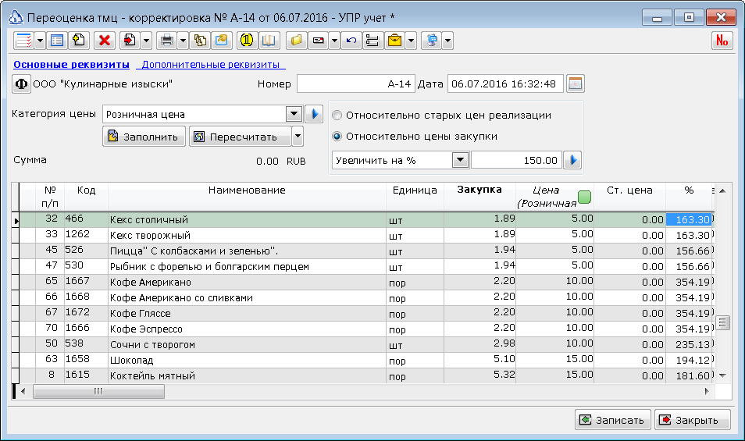Click highlighted 163.30 percent cell
Screen dimensions: 745x441
coord(689,220)
